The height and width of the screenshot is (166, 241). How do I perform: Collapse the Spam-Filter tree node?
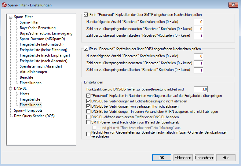coord(11,17)
